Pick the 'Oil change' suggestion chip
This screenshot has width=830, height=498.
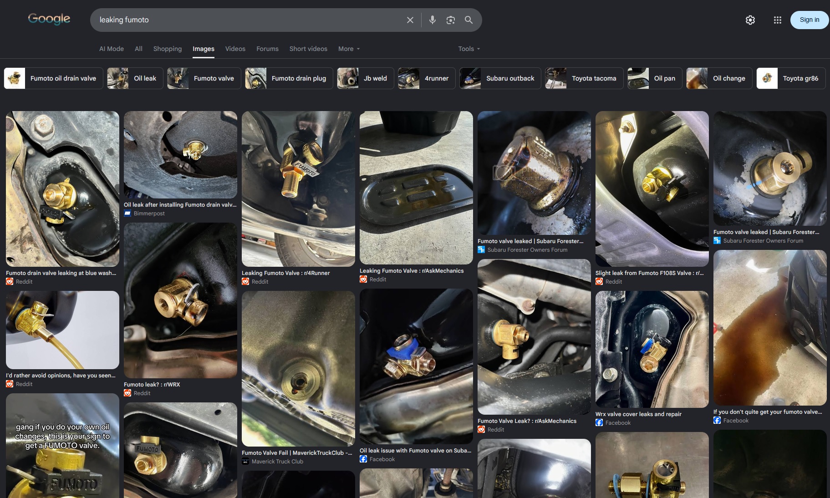719,78
